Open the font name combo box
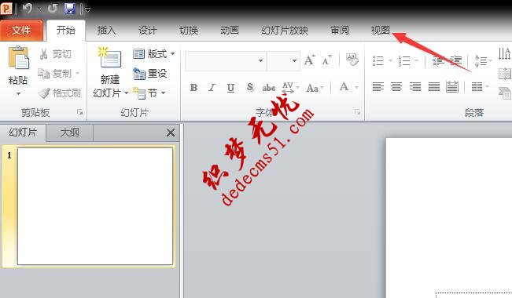The width and height of the screenshot is (512, 298). [226, 60]
